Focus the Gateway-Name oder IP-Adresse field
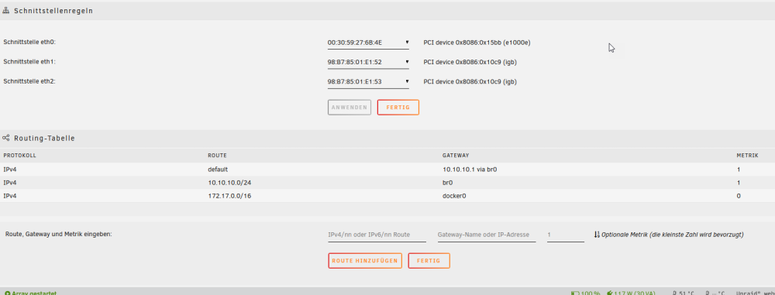Image resolution: width=775 pixels, height=295 pixels. click(x=487, y=235)
